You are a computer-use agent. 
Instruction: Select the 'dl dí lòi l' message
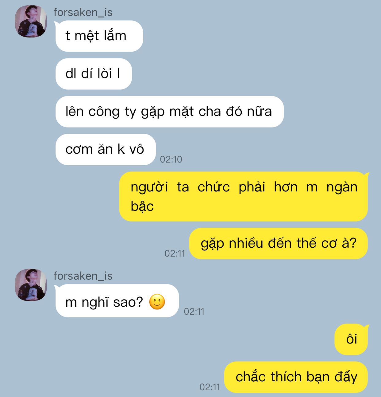pyautogui.click(x=94, y=74)
